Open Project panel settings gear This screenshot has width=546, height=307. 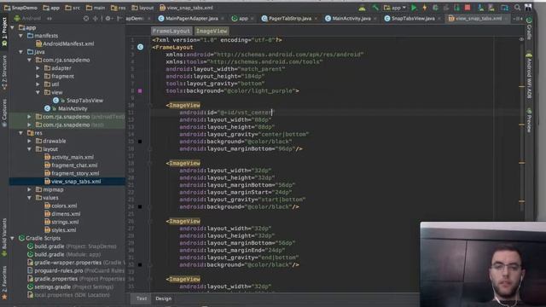(108, 18)
